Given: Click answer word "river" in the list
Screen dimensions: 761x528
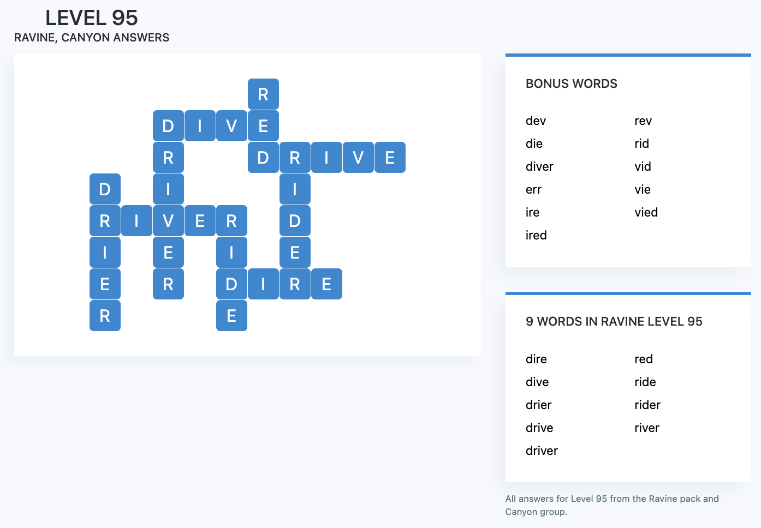Looking at the screenshot, I should [x=647, y=428].
